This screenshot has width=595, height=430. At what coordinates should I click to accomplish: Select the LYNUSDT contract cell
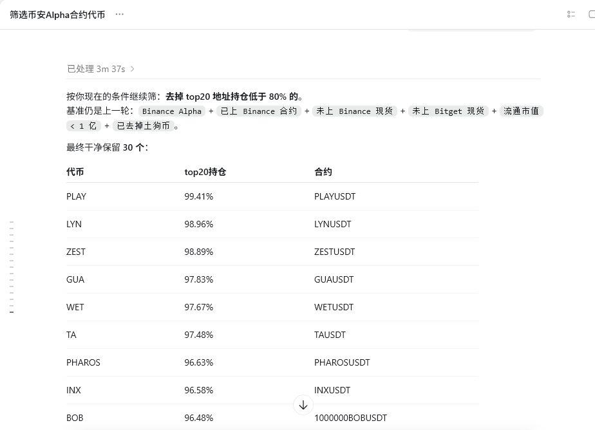(333, 224)
